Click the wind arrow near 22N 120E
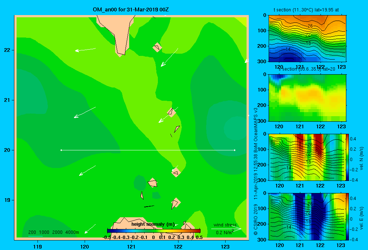The width and height of the screenshot is (368, 250). (85, 50)
